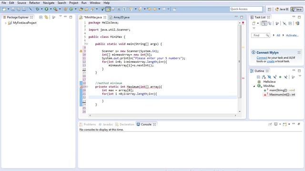Image resolution: width=305 pixels, height=171 pixels.
Task: Click the New Task icon in Task List
Action: (254, 23)
